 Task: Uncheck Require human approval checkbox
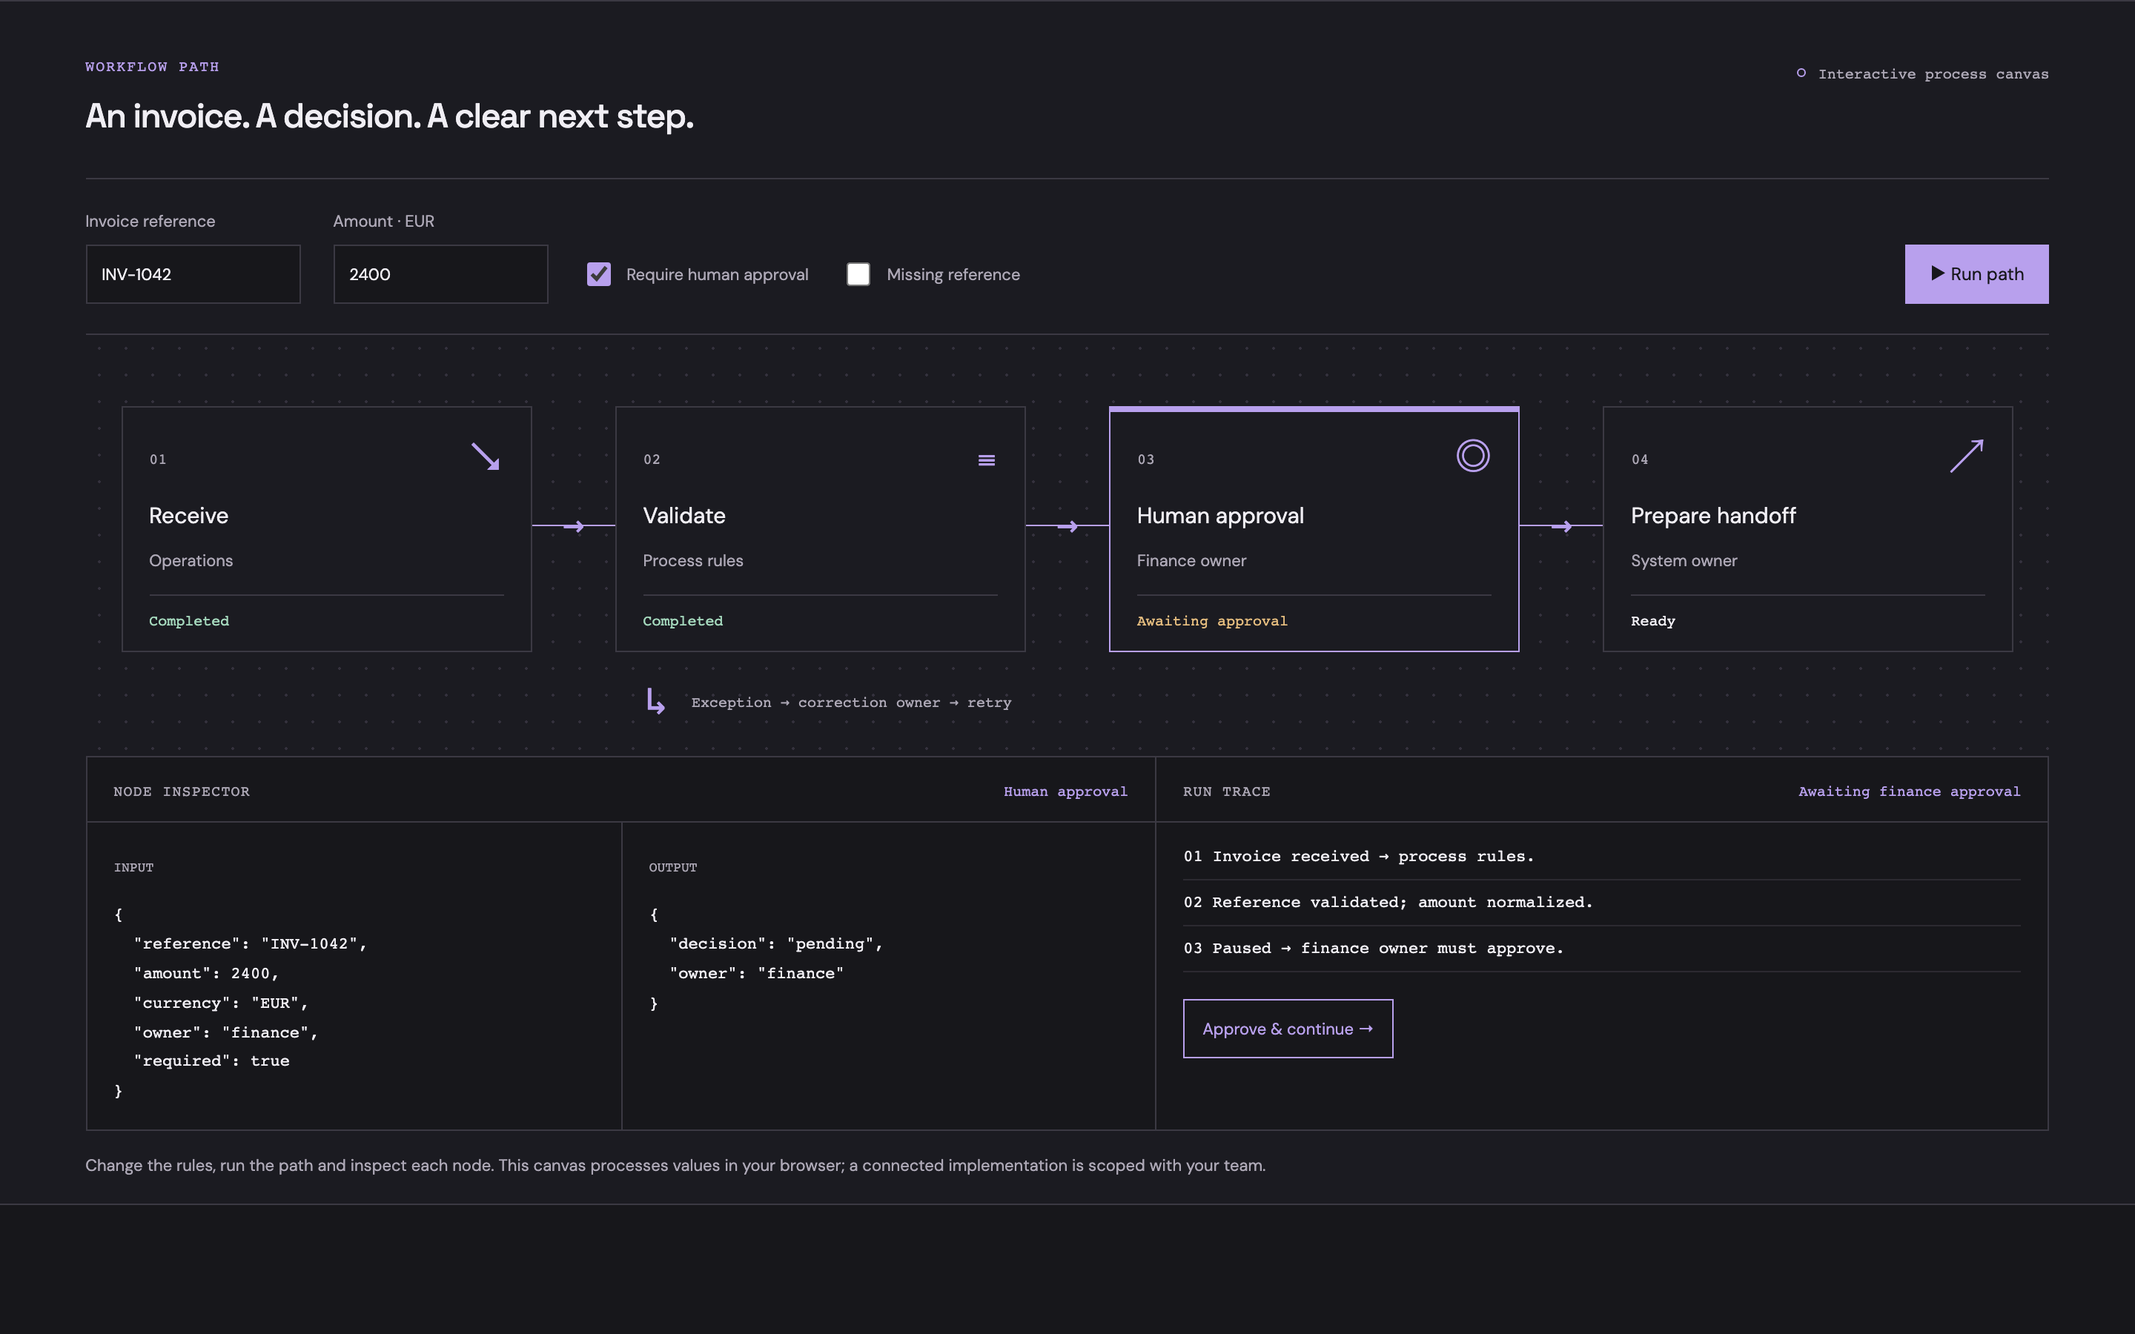coord(598,274)
